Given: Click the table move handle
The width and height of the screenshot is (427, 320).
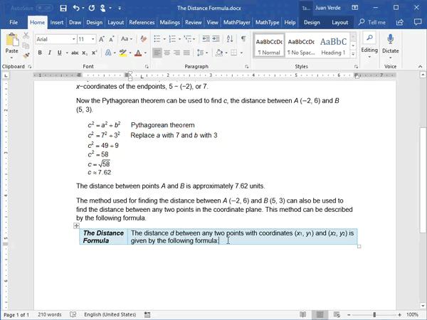Looking at the screenshot, I should [x=77, y=225].
